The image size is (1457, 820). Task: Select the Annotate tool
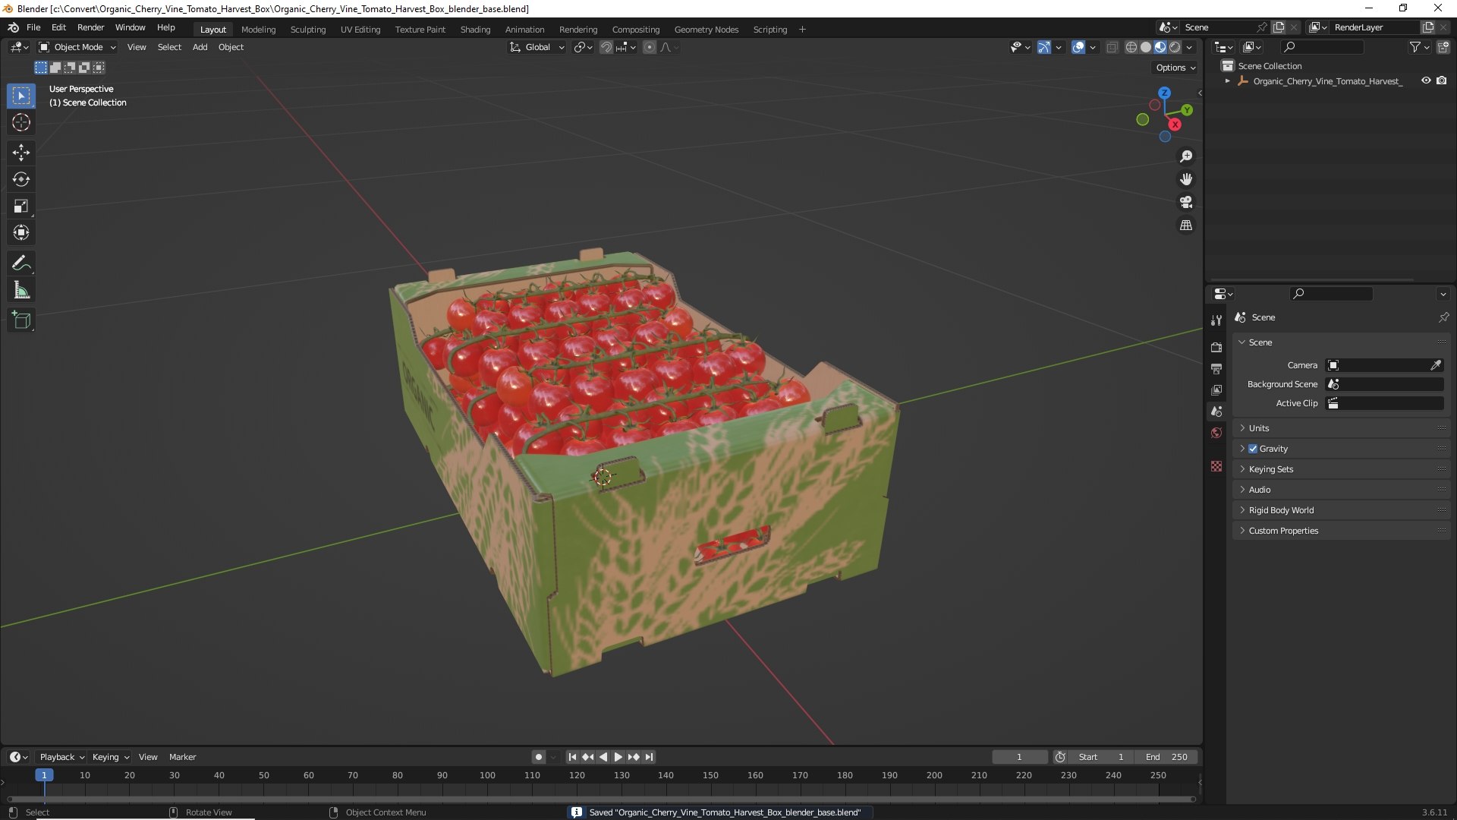(21, 263)
